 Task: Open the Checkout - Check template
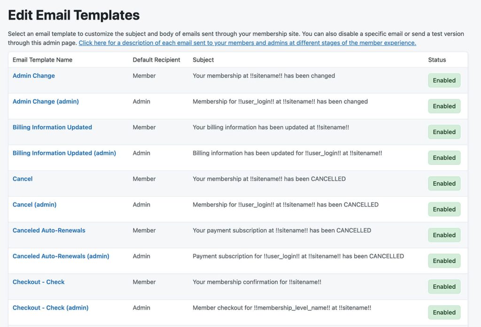click(x=39, y=282)
